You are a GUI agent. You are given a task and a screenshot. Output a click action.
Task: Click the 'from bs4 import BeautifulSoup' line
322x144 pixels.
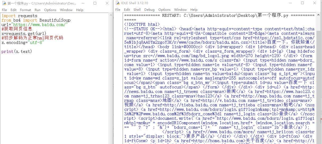[36, 20]
